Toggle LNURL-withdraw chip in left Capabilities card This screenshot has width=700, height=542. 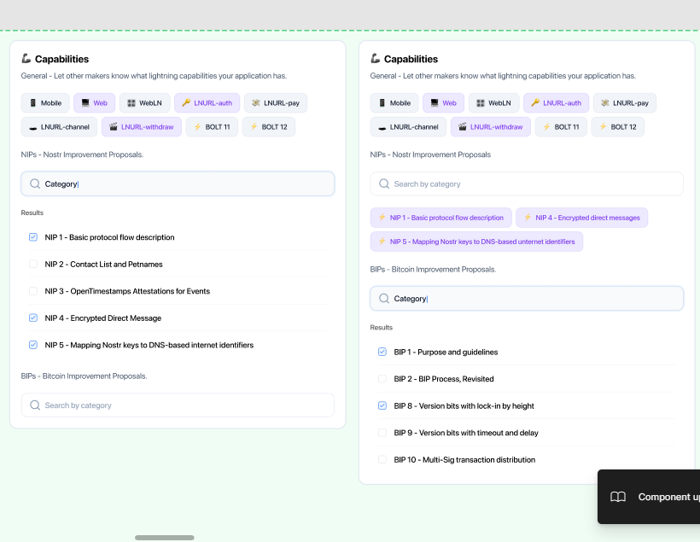(x=142, y=127)
